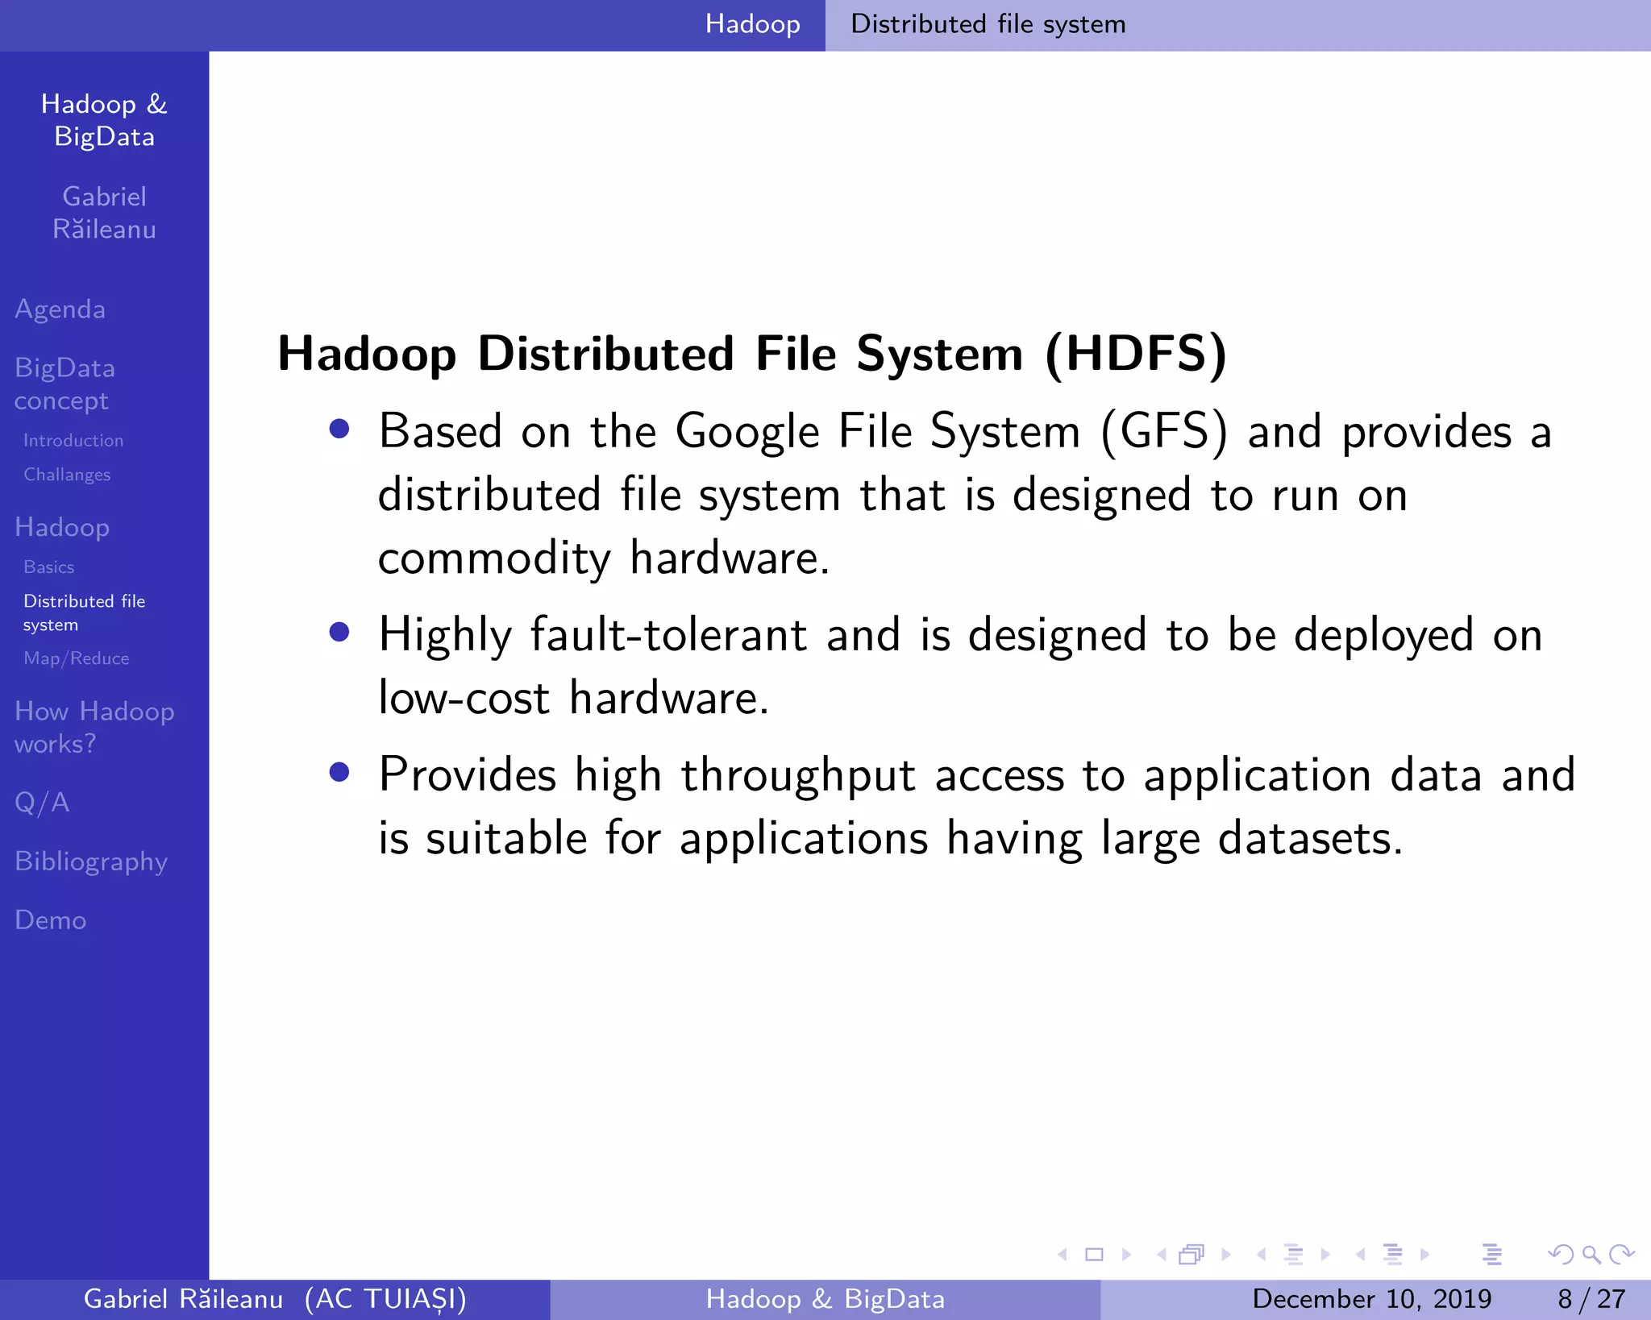Go to previous frame arrow before frames icon
The height and width of the screenshot is (1320, 1651).
pyautogui.click(x=1162, y=1255)
